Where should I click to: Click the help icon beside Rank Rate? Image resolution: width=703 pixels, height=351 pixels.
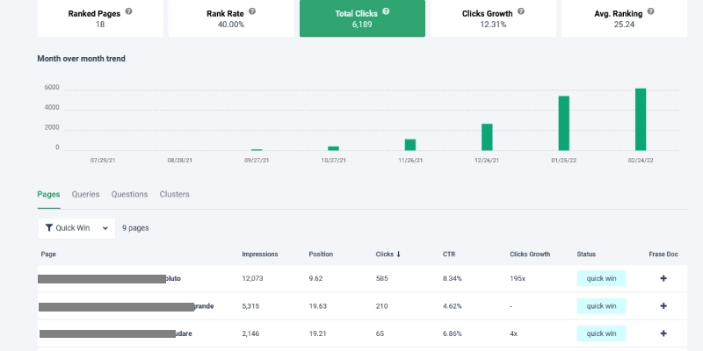click(x=252, y=11)
